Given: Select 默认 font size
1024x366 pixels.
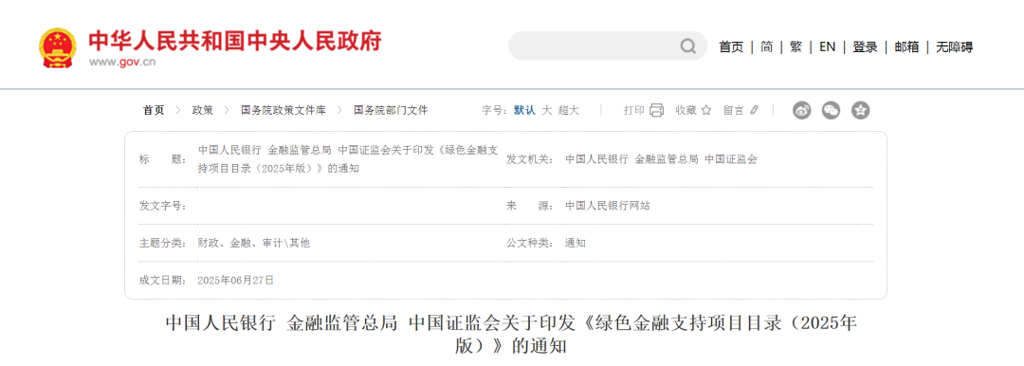Looking at the screenshot, I should point(524,110).
